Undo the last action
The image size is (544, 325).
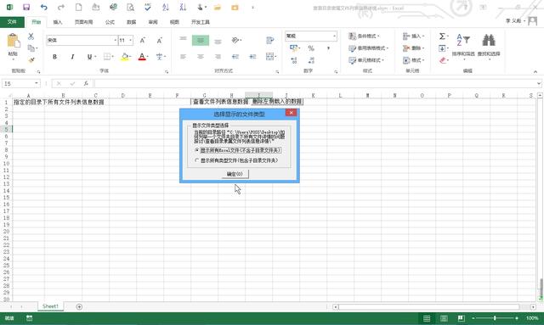43,8
